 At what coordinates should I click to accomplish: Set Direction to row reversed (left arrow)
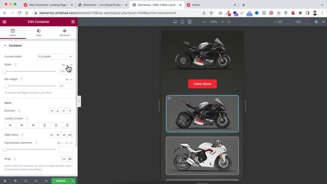click(x=64, y=111)
